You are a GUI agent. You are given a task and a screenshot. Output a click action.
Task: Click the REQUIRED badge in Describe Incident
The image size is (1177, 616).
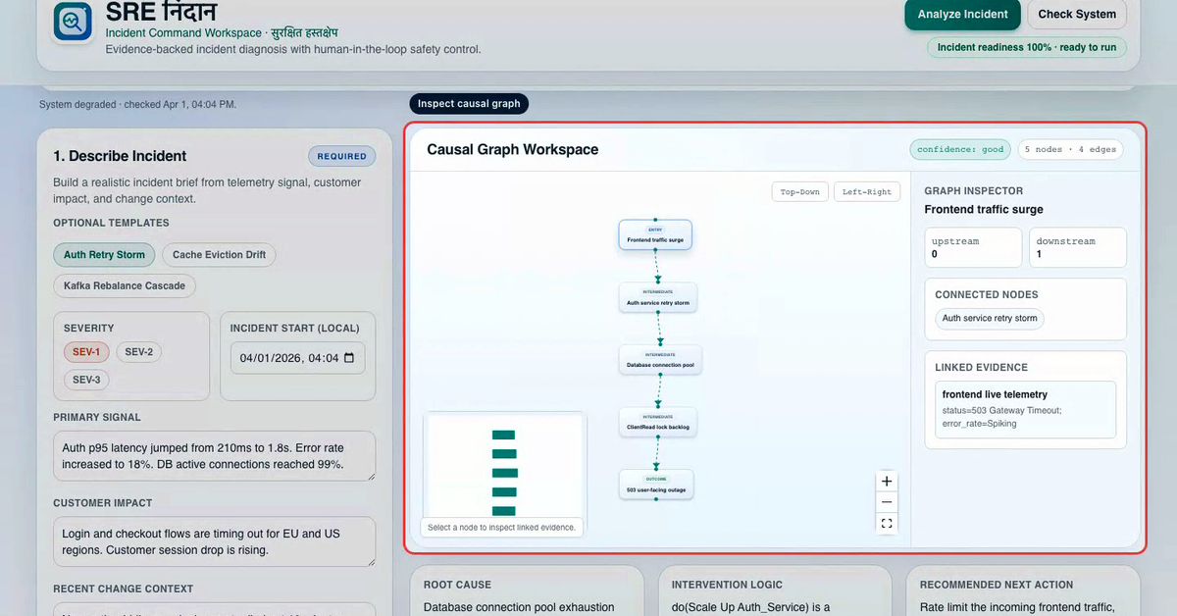342,156
